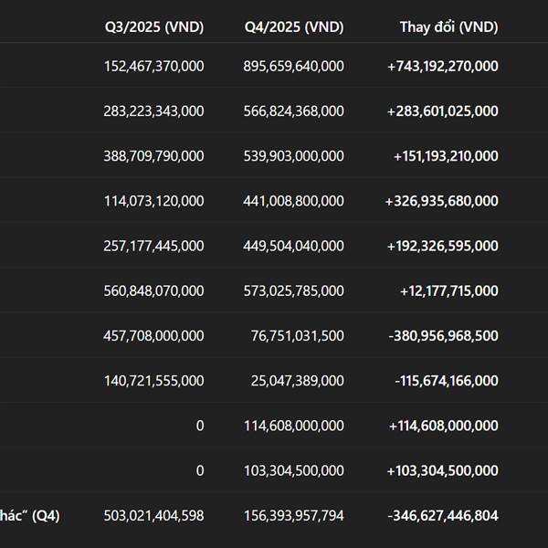Image resolution: width=548 pixels, height=548 pixels.
Task: Select the Q4 value 25,047,389,000
Action: pyautogui.click(x=299, y=381)
